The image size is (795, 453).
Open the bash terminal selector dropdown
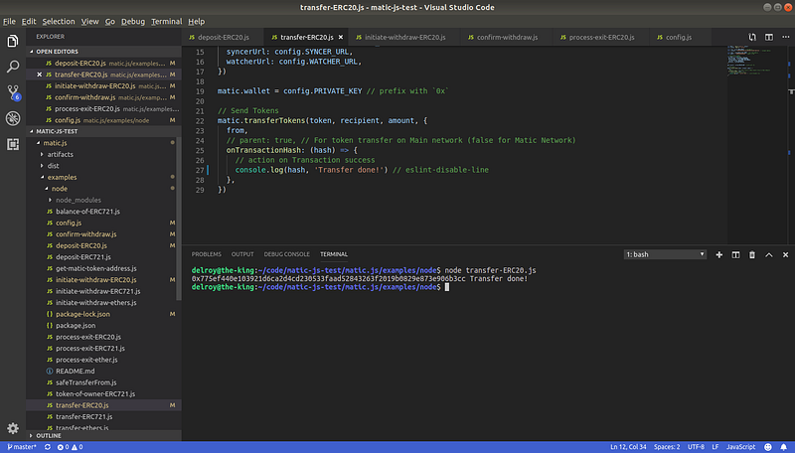664,254
